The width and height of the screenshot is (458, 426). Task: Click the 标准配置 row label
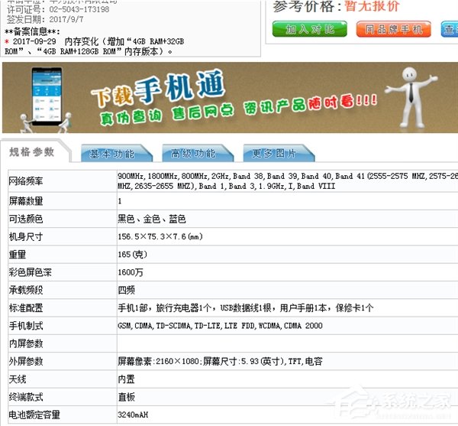point(26,307)
